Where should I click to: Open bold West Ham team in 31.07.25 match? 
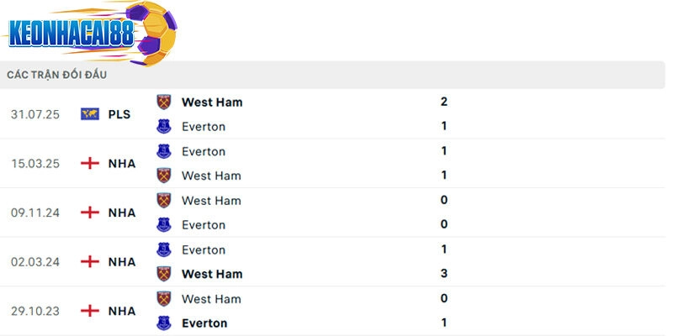[x=212, y=102]
